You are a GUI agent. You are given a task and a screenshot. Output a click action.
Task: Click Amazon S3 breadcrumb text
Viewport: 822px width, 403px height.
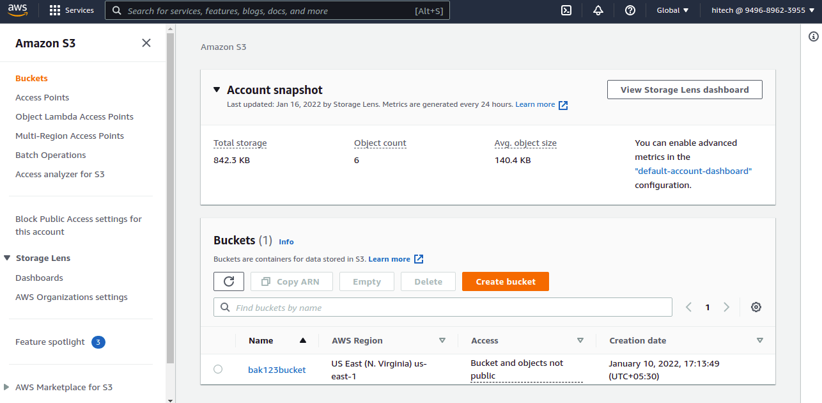223,47
